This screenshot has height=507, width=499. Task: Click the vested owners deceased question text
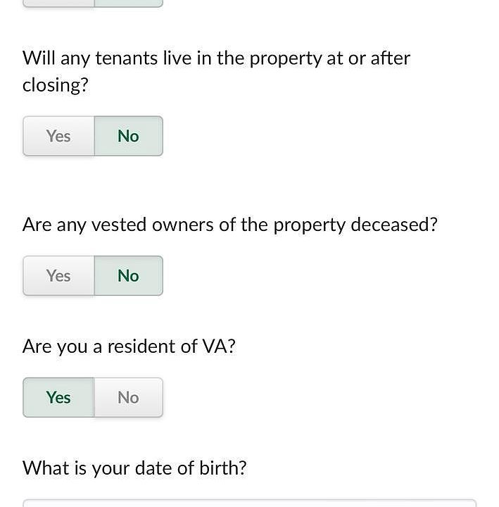click(229, 225)
